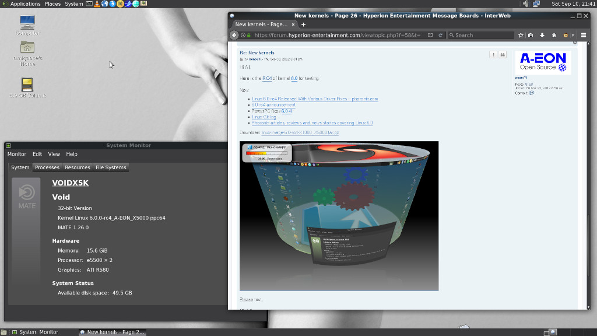Open the InterWeb hamburger menu
The image size is (597, 336).
coord(583,35)
